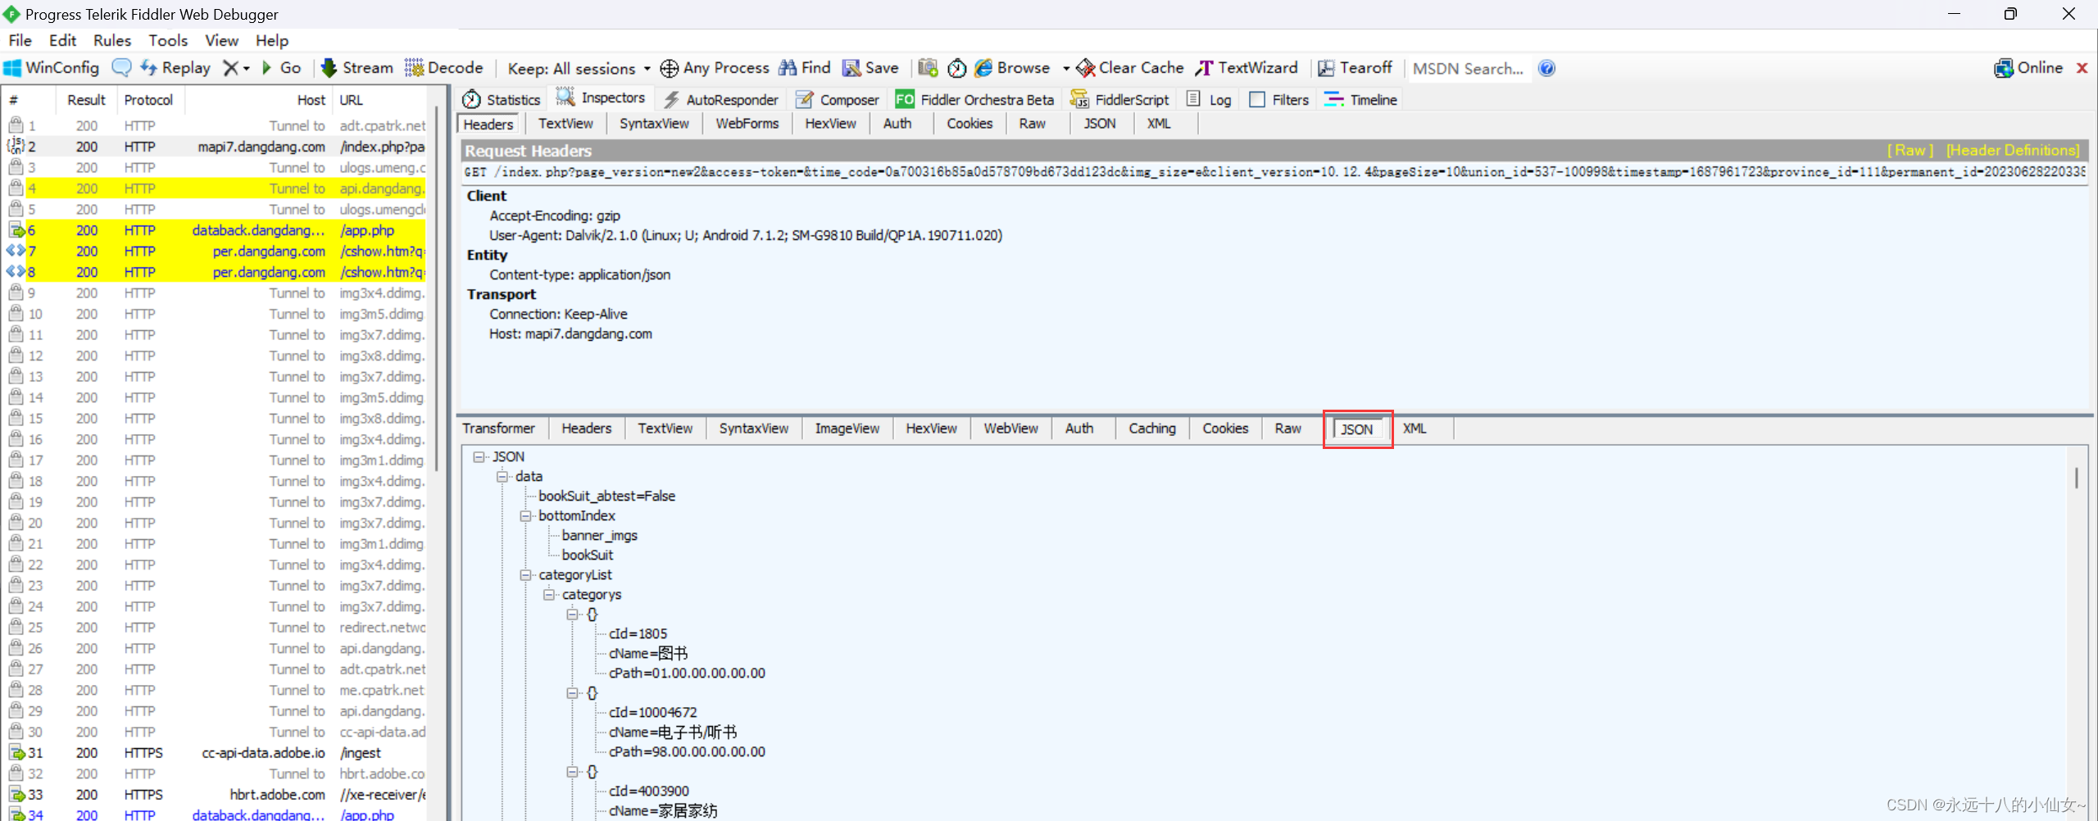
Task: Clear Cache using toolbar button
Action: (1130, 68)
